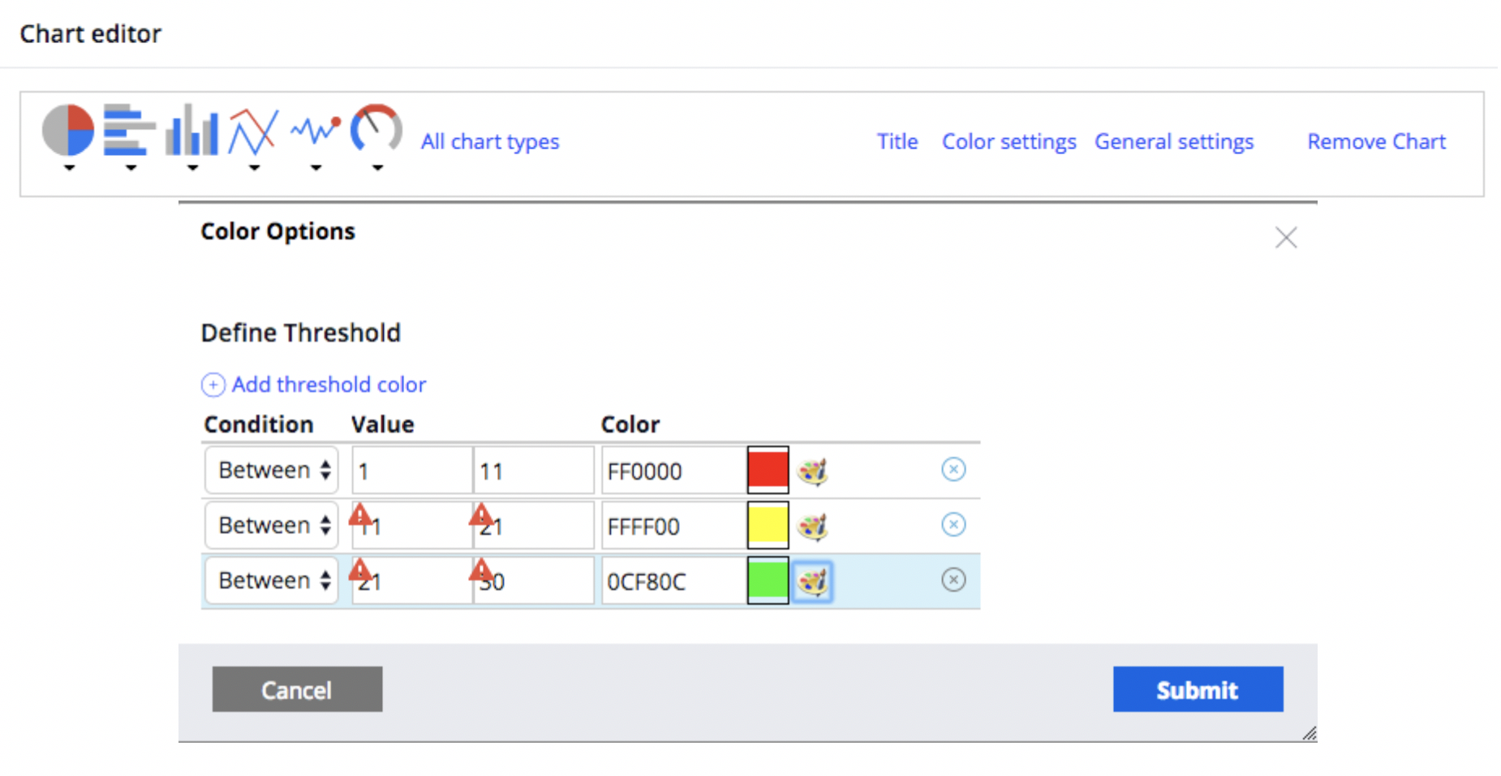
Task: Open color palette picker for 0CF80C row
Action: pos(812,581)
